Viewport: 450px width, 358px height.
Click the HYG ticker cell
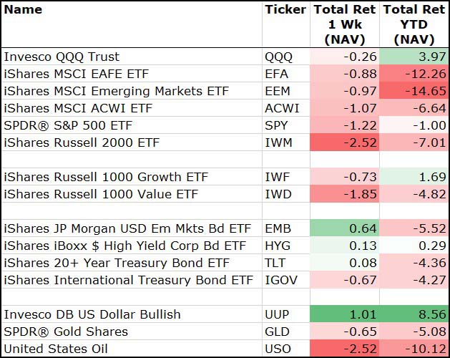(278, 246)
